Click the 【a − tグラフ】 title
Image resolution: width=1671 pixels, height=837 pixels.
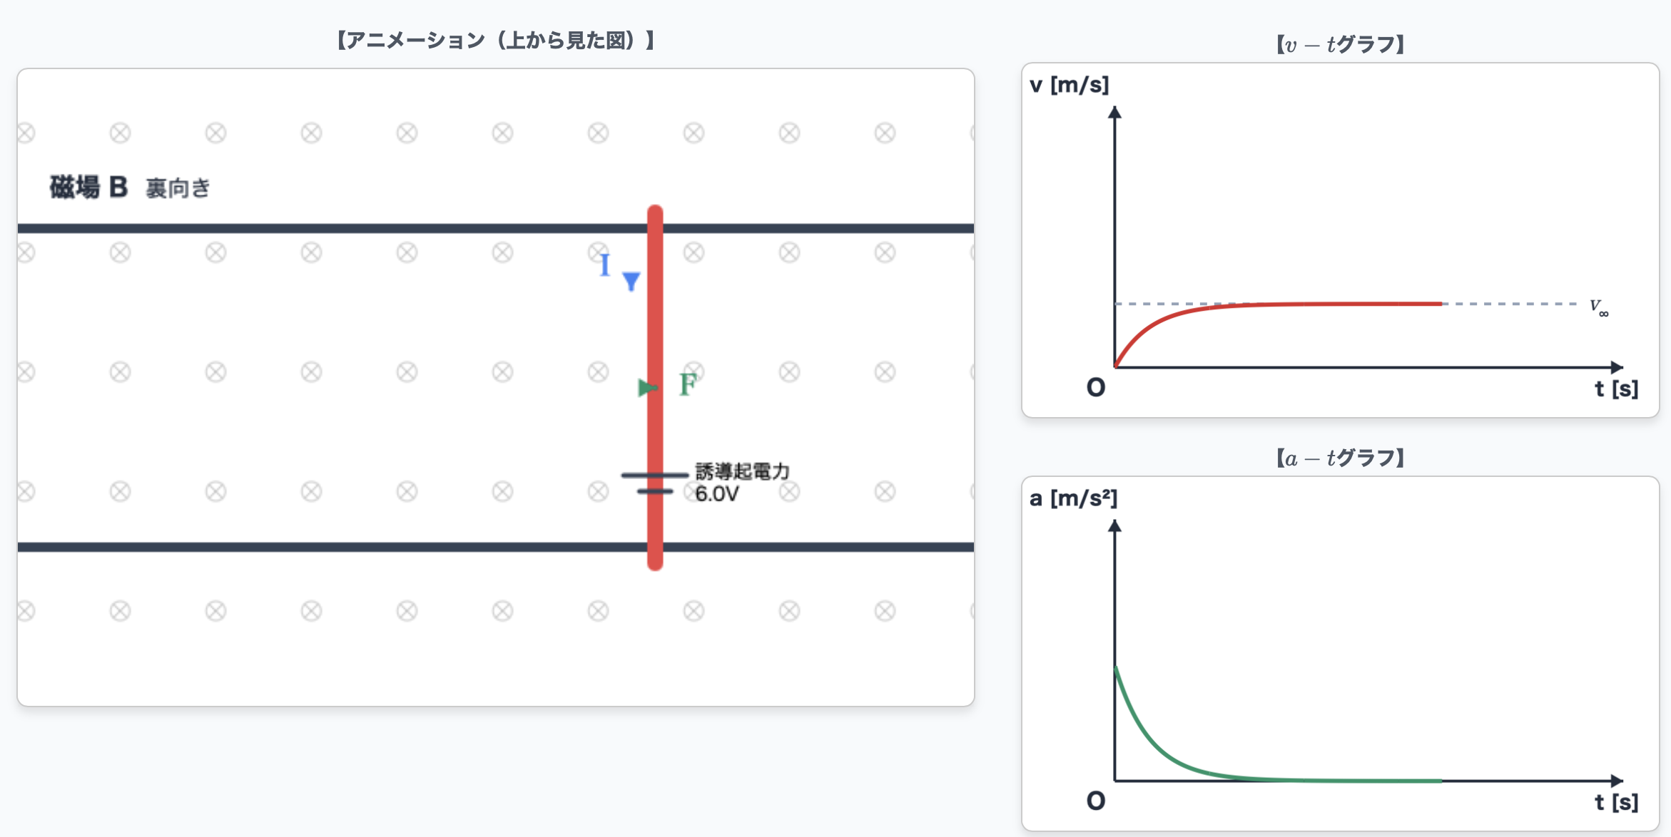1340,458
